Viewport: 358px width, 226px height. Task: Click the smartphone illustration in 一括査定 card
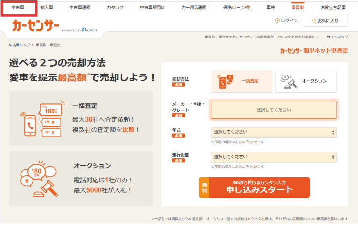coord(30,125)
